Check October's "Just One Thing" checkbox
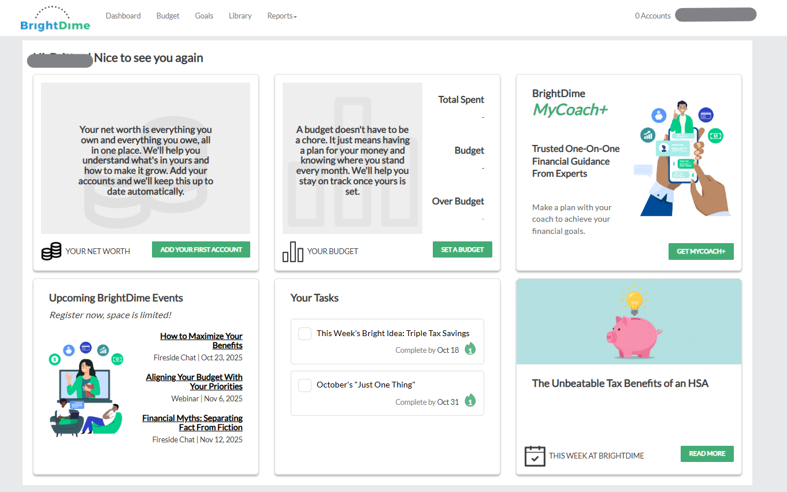Viewport: 787px width, 492px height. click(305, 385)
